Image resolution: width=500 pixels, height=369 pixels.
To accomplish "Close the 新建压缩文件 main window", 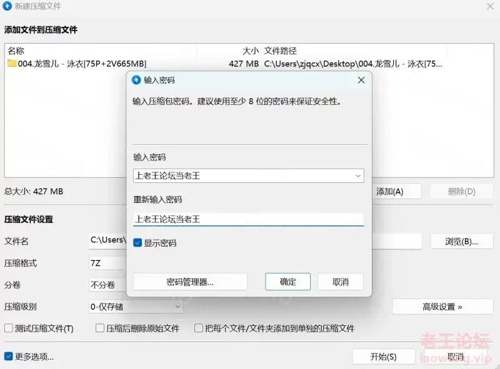I will [x=491, y=6].
